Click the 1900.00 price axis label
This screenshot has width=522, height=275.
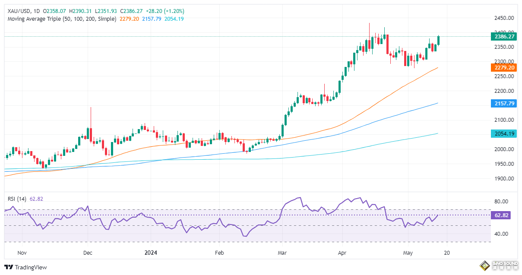point(504,178)
